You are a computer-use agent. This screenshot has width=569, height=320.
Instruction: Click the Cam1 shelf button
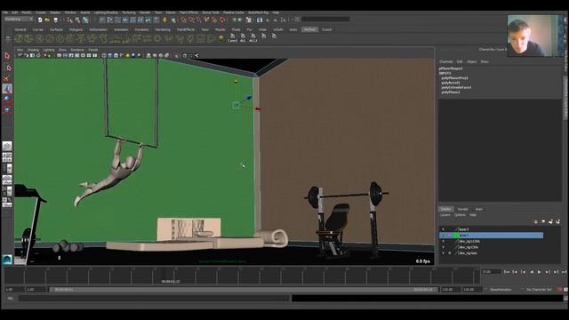(233, 37)
